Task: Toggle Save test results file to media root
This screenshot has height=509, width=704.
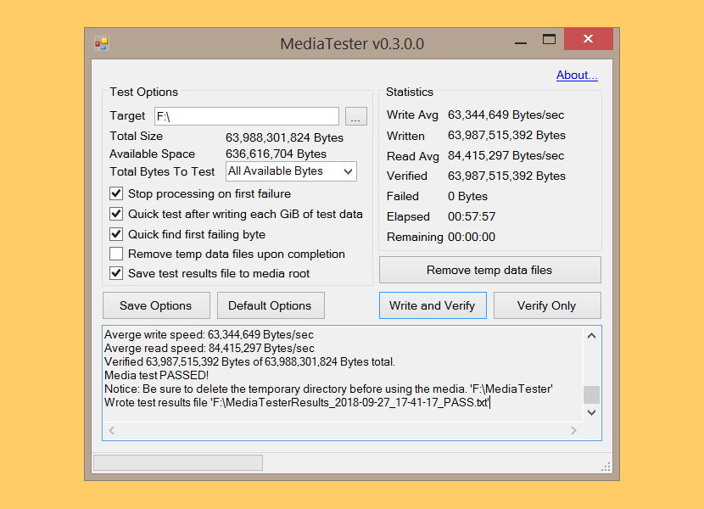Action: [115, 273]
